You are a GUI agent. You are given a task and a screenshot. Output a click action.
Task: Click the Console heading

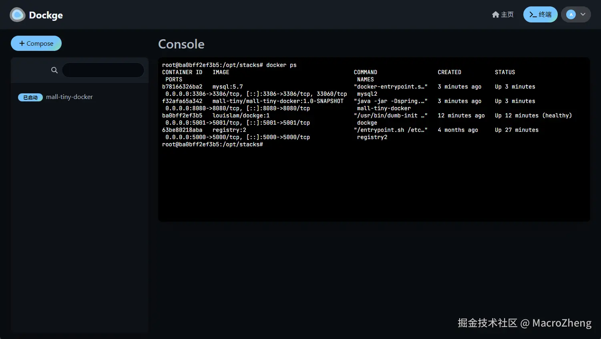(x=181, y=44)
